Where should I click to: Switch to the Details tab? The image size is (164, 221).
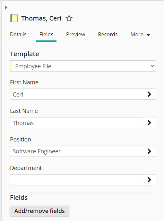coord(18,35)
